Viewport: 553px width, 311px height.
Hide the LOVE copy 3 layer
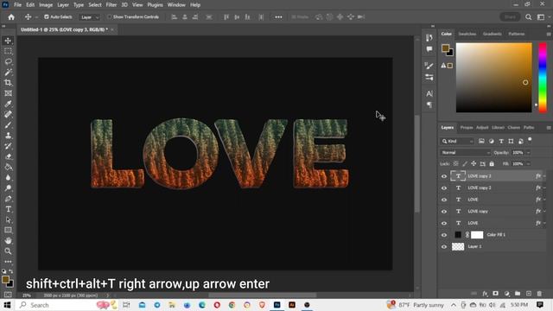point(444,176)
